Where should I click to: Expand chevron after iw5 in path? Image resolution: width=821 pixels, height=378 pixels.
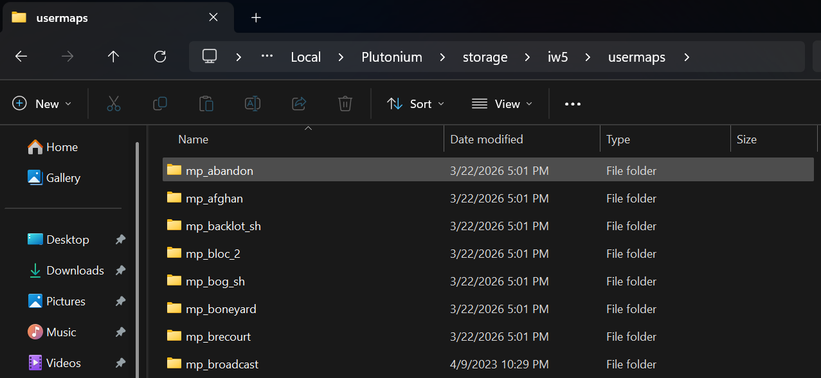point(588,57)
